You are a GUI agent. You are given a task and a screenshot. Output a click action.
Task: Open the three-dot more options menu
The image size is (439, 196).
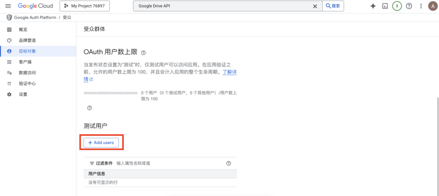click(421, 6)
